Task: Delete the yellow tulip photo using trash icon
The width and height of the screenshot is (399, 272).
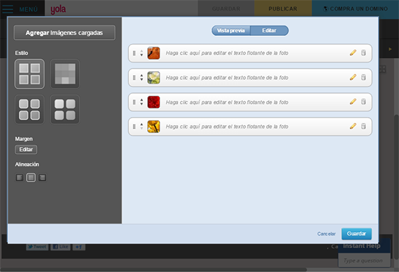Action: 363,126
